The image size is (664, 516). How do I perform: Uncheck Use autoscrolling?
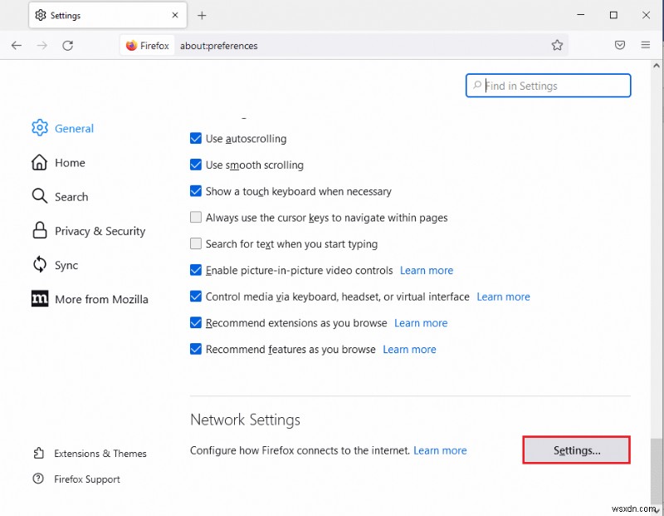point(196,139)
